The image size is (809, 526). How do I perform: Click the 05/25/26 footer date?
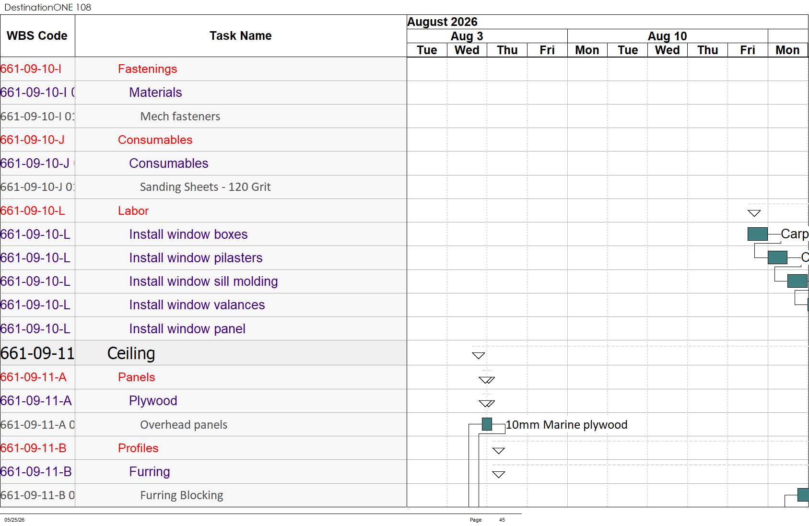[x=14, y=520]
